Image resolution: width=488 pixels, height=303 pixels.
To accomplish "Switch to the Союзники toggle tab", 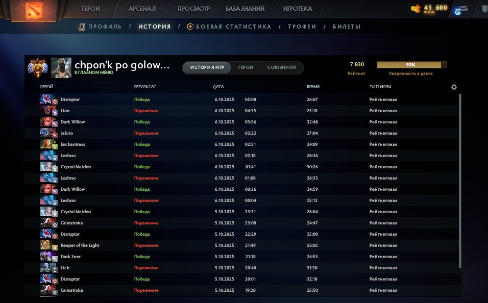I will (x=282, y=68).
